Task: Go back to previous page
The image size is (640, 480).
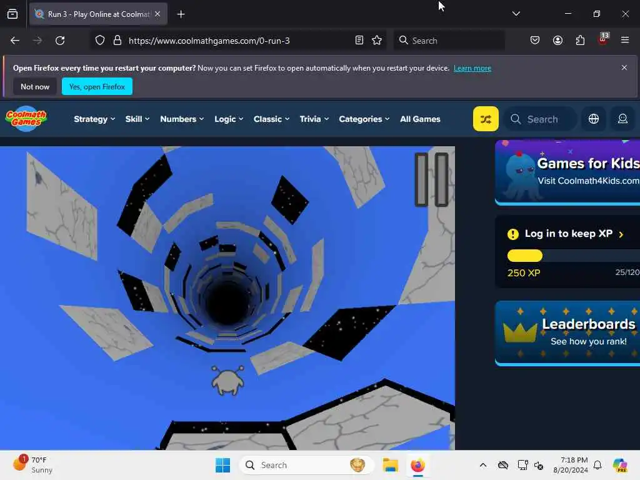Action: pos(15,41)
